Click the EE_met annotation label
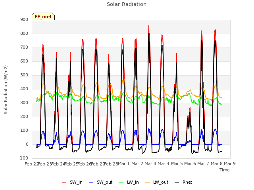 click(43, 17)
